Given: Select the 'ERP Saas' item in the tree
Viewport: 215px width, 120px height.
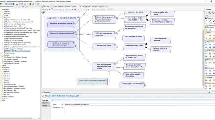Looking at the screenshot, I should 7,95.
